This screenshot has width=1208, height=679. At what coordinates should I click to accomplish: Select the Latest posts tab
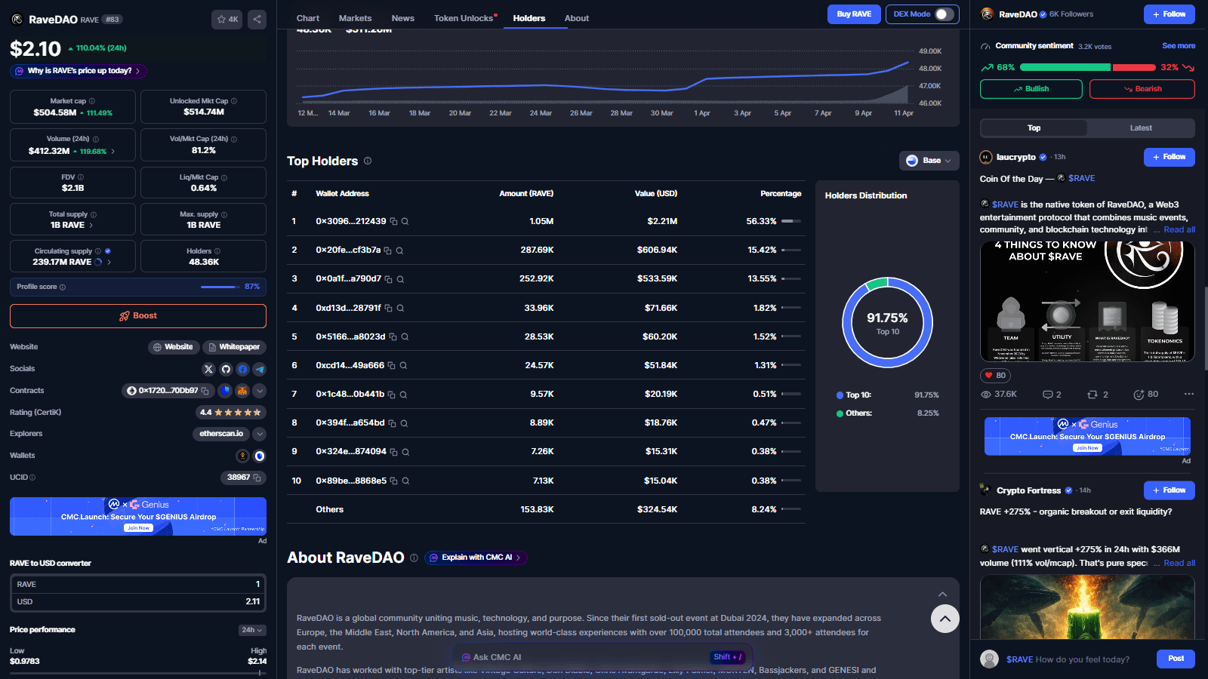(1141, 128)
